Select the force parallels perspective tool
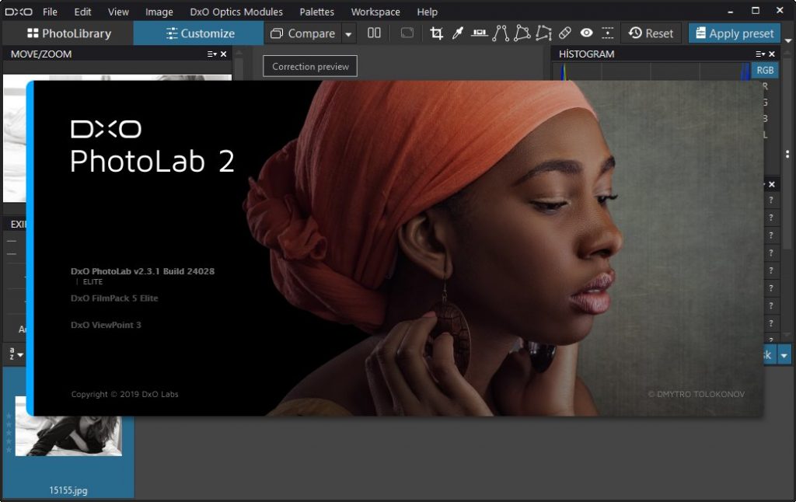This screenshot has width=796, height=502. [500, 33]
